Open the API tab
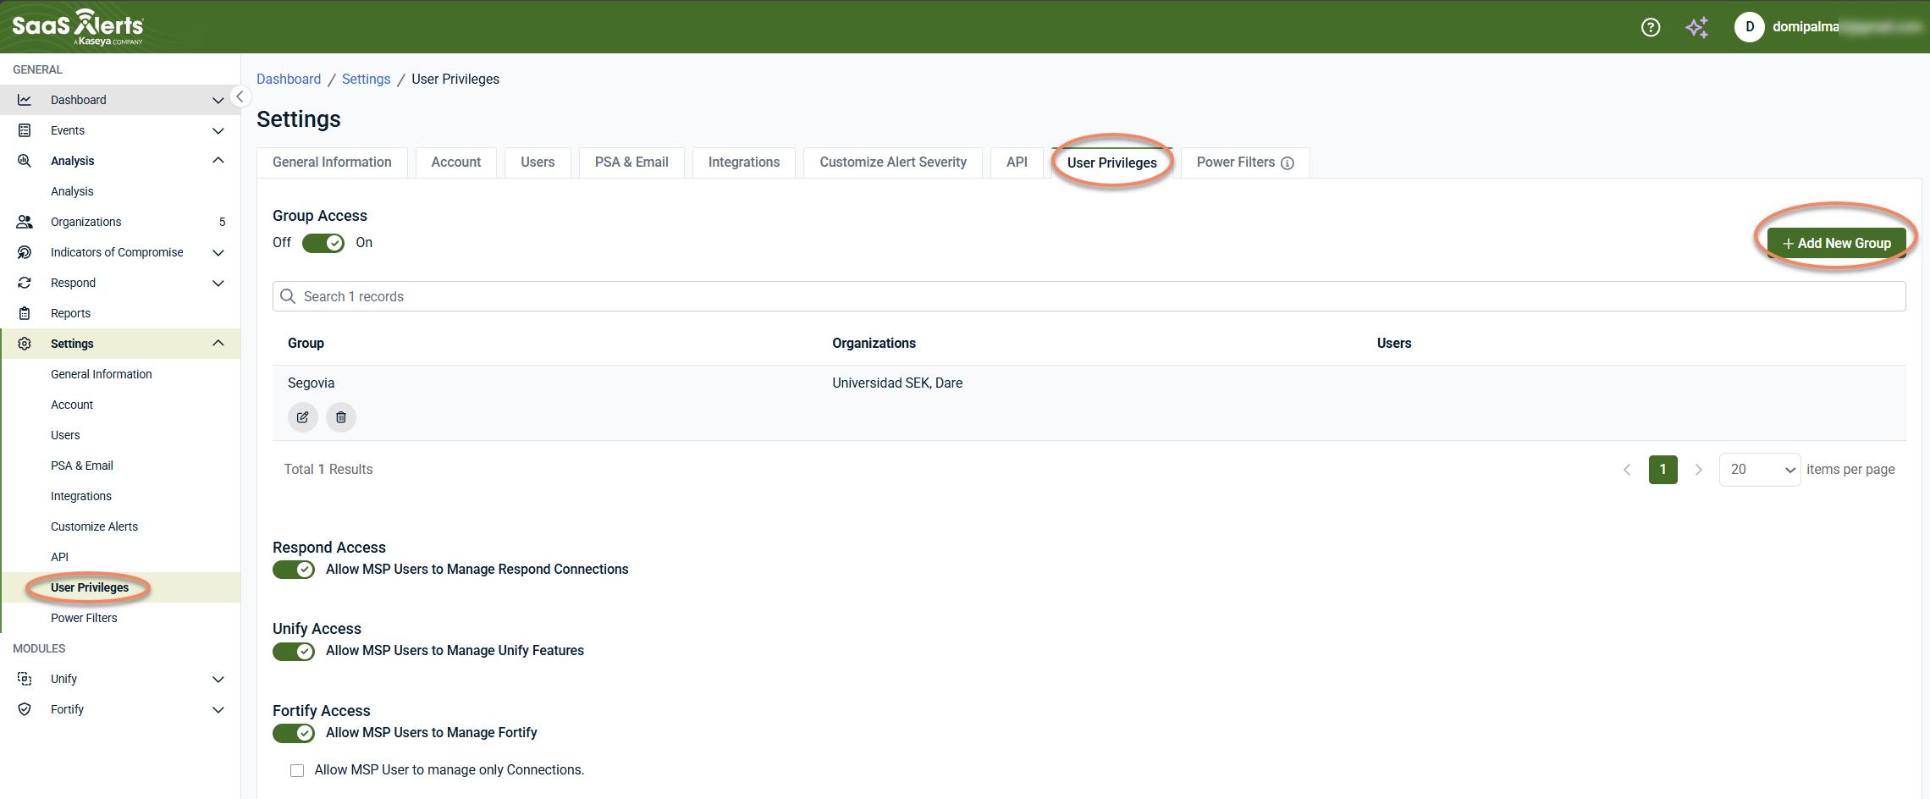1930x799 pixels. pos(1017,163)
